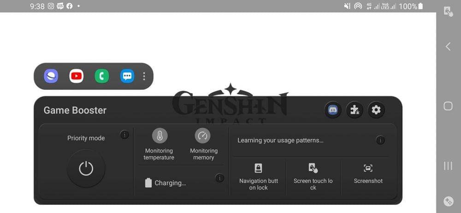Take a Screenshot from Game Booster
The image size is (461, 213).
click(368, 174)
